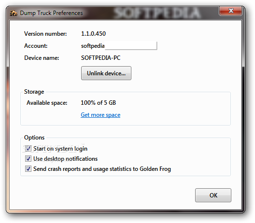Confirm preferences with the OK button
The image size is (255, 223).
213,195
